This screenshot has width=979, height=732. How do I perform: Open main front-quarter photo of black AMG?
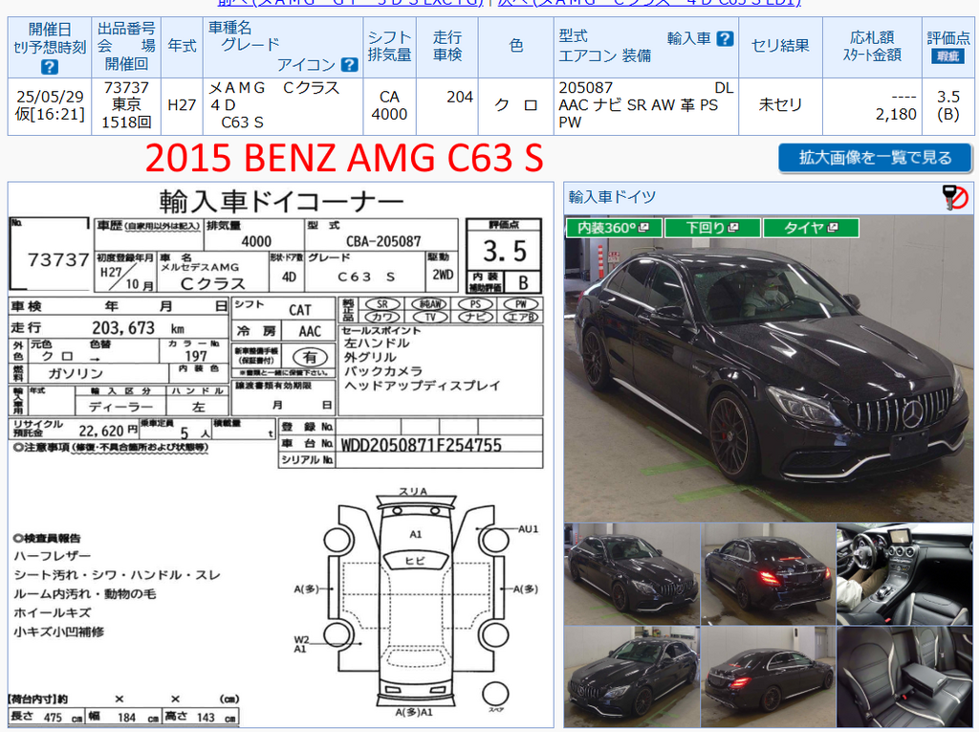coord(769,368)
